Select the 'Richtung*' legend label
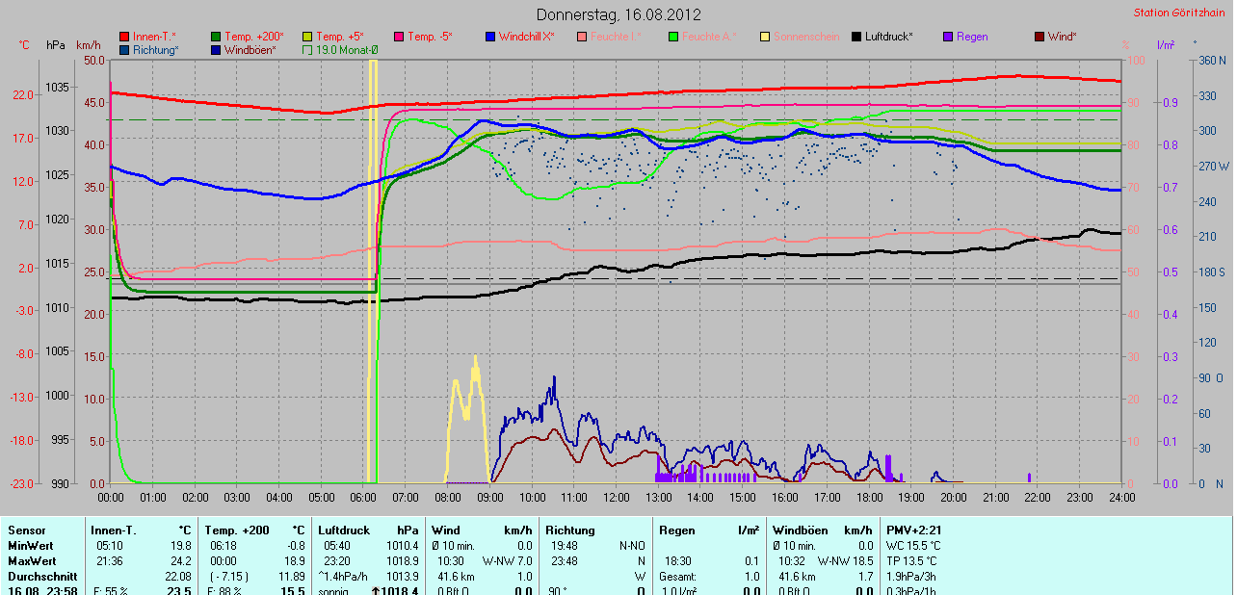The height and width of the screenshot is (595, 1237). (156, 49)
